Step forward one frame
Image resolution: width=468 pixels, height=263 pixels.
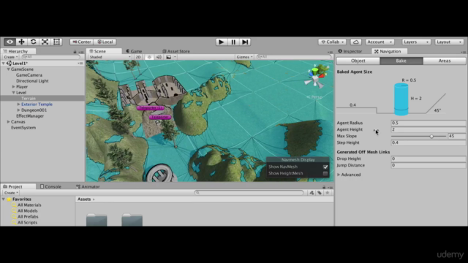point(245,42)
